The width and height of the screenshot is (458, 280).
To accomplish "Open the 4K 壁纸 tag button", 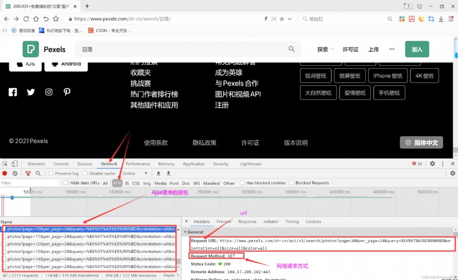I will pos(424,76).
